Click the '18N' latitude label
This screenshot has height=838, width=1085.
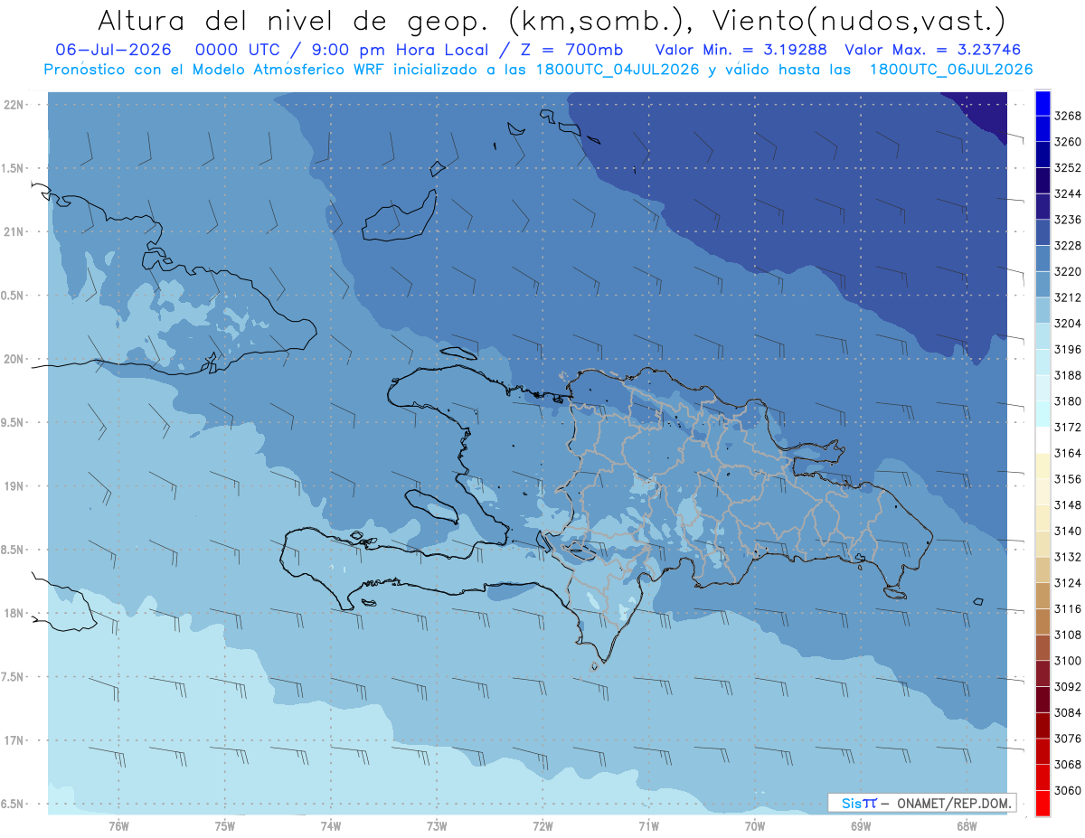(14, 614)
